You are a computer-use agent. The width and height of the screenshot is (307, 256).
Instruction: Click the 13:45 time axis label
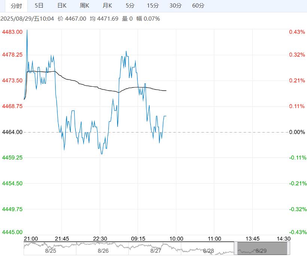point(252,239)
